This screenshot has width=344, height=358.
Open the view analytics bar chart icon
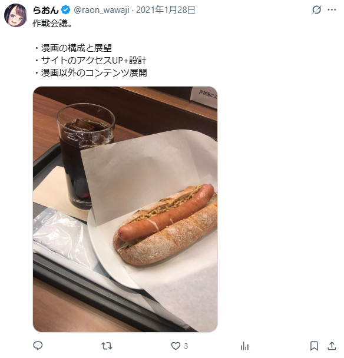(x=244, y=346)
